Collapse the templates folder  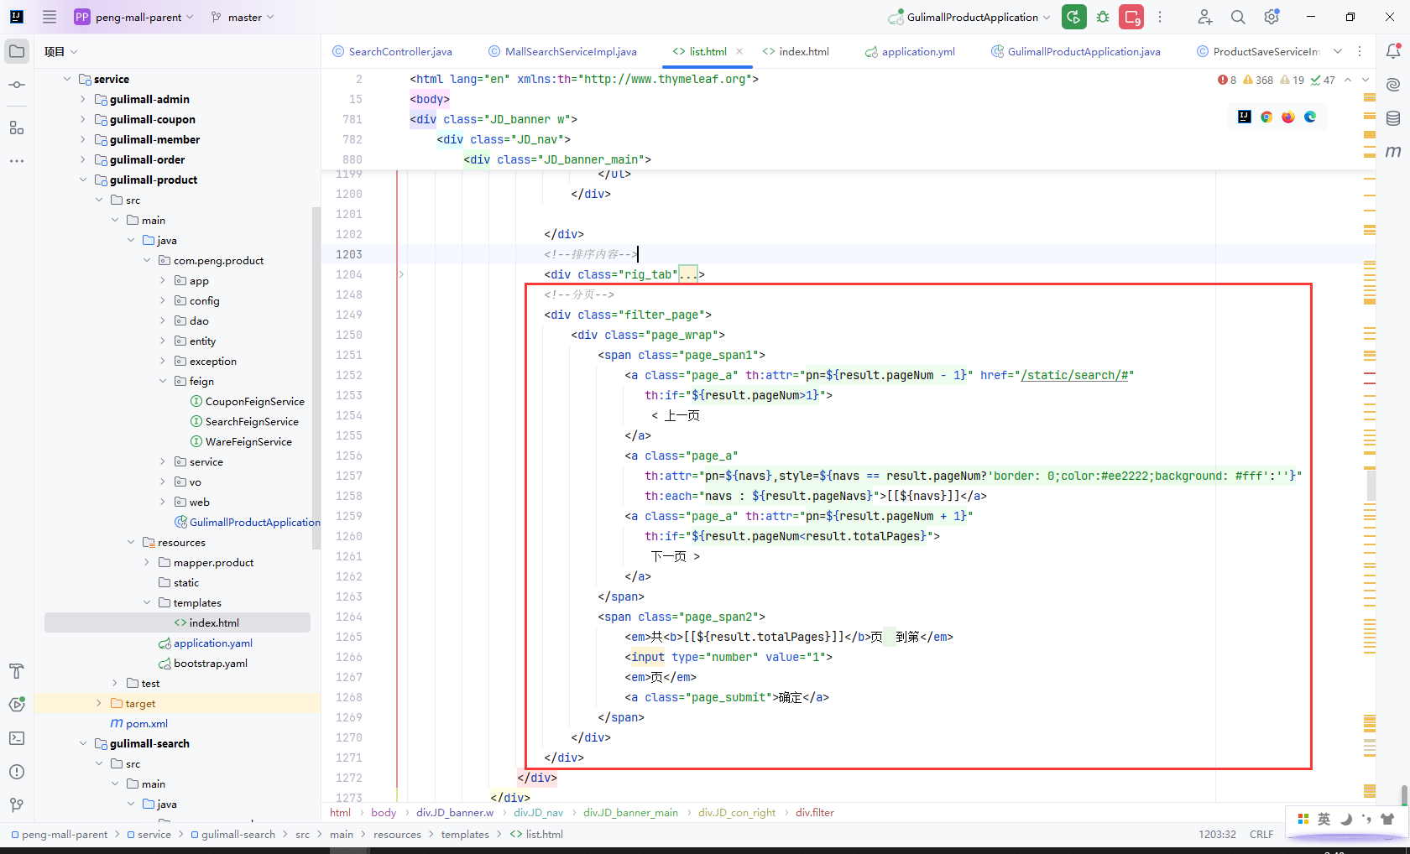pos(147,602)
